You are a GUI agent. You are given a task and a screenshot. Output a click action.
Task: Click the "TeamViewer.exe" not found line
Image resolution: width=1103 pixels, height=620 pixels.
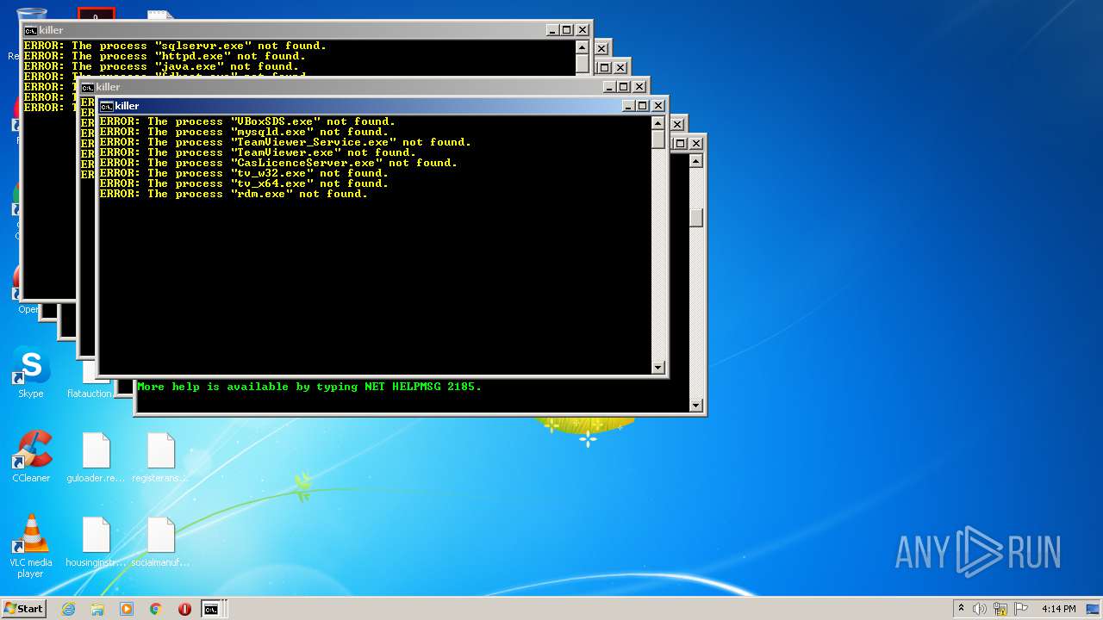pos(258,152)
